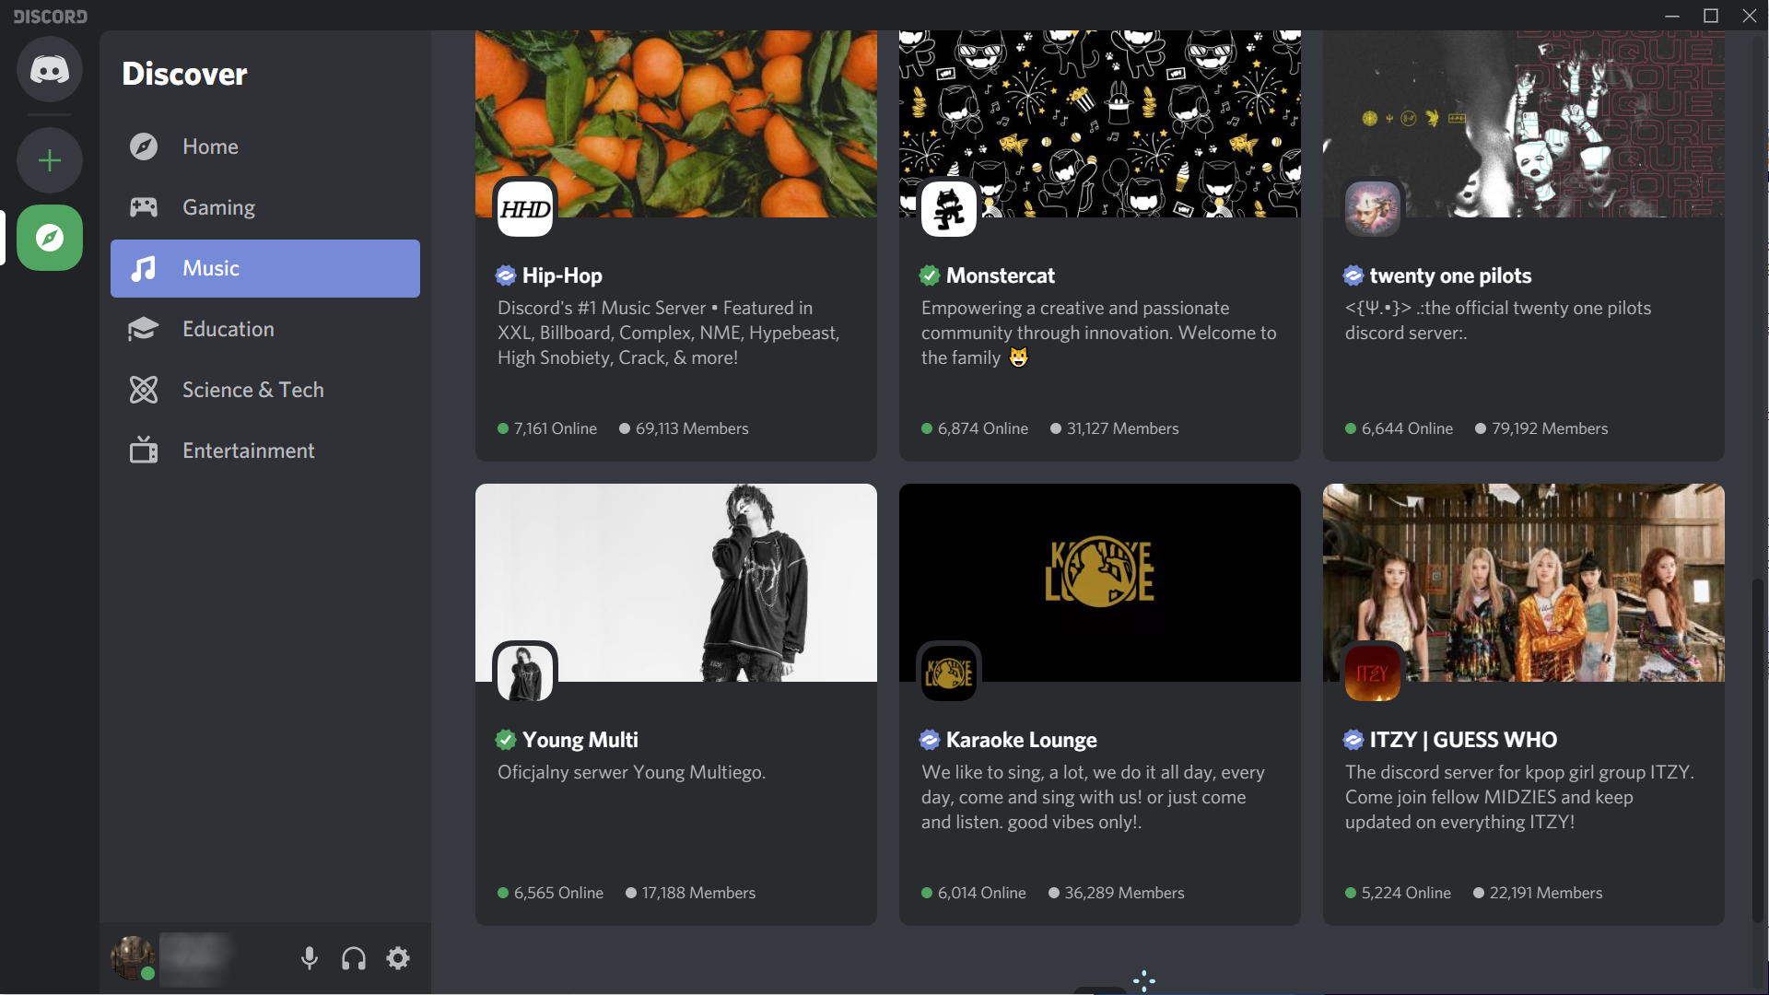Click the Gaming category icon
Screen dimensions: 1769x995
point(145,206)
